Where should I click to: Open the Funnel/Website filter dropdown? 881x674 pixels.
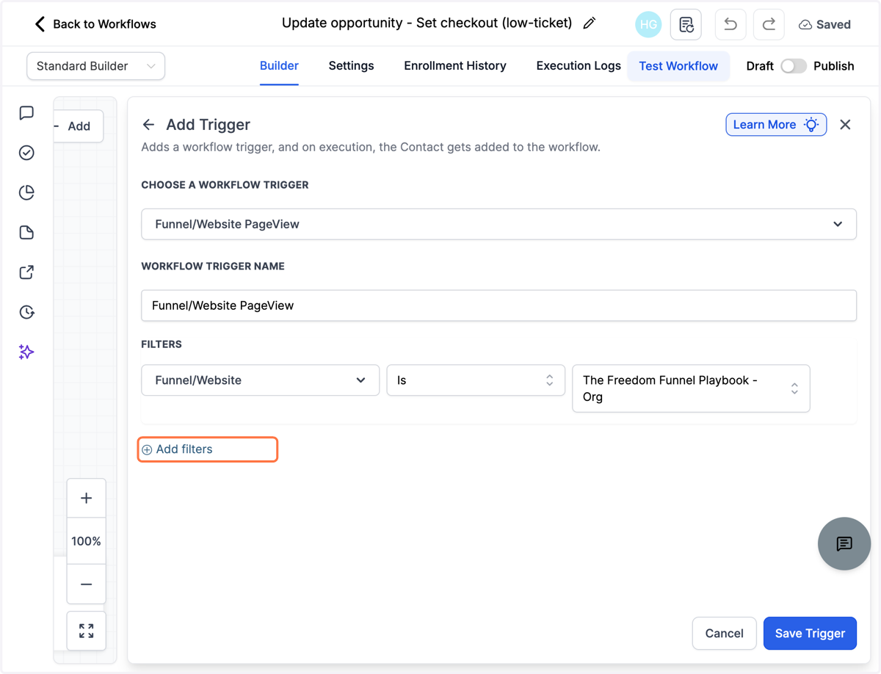click(x=260, y=380)
